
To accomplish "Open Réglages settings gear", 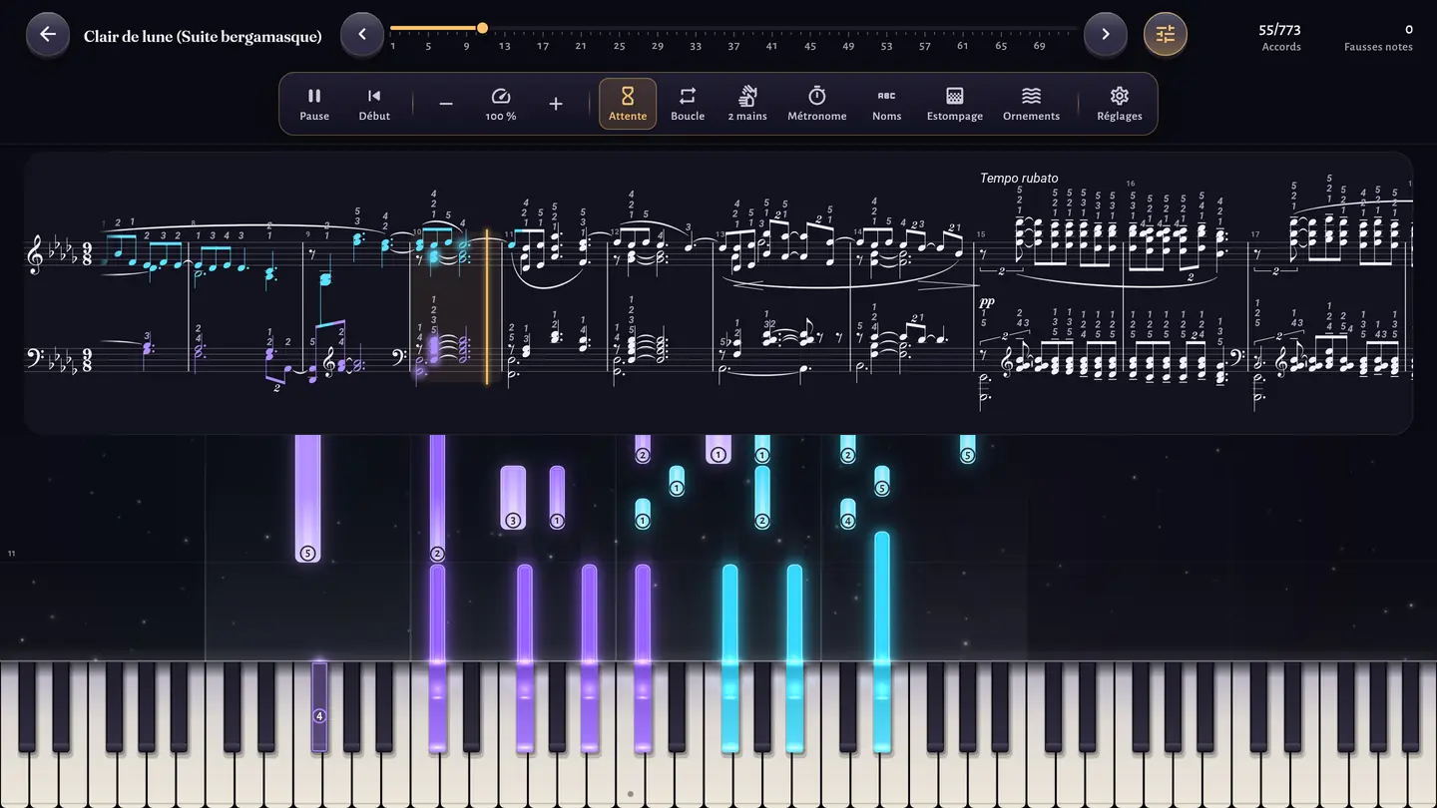I will tap(1120, 104).
